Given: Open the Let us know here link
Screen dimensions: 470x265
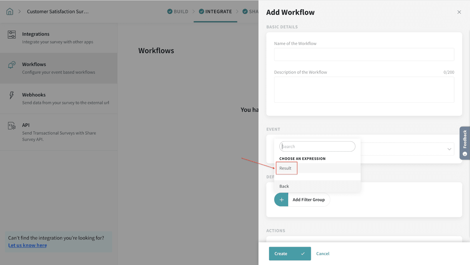Looking at the screenshot, I should pyautogui.click(x=28, y=245).
